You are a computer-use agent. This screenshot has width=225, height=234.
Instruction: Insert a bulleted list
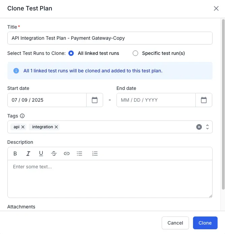click(x=79, y=154)
